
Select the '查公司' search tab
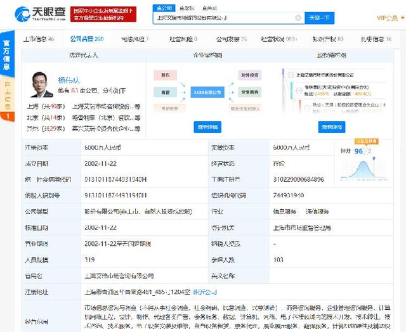(164, 8)
